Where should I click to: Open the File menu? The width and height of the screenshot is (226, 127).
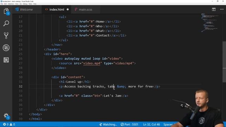pyautogui.click(x=2, y=4)
